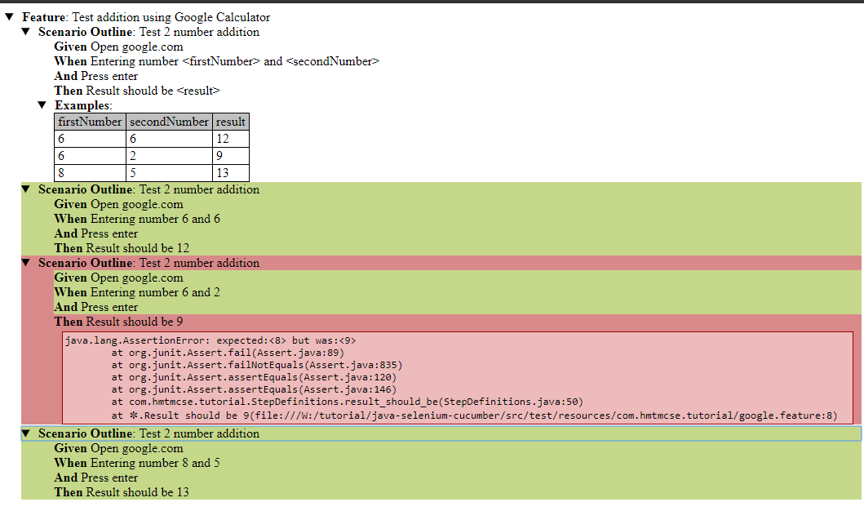Click the java.lang.AssertionError message
Viewport: 864px width, 511px height.
[x=212, y=340]
